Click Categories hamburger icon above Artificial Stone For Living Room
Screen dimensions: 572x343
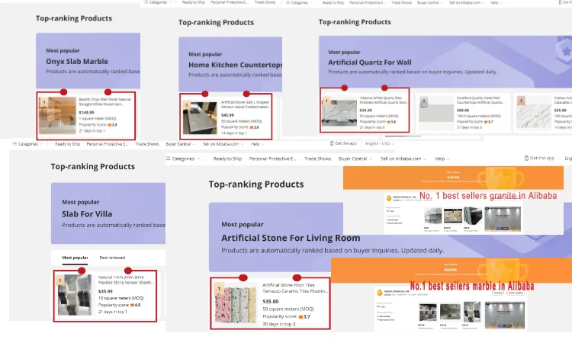click(x=169, y=159)
